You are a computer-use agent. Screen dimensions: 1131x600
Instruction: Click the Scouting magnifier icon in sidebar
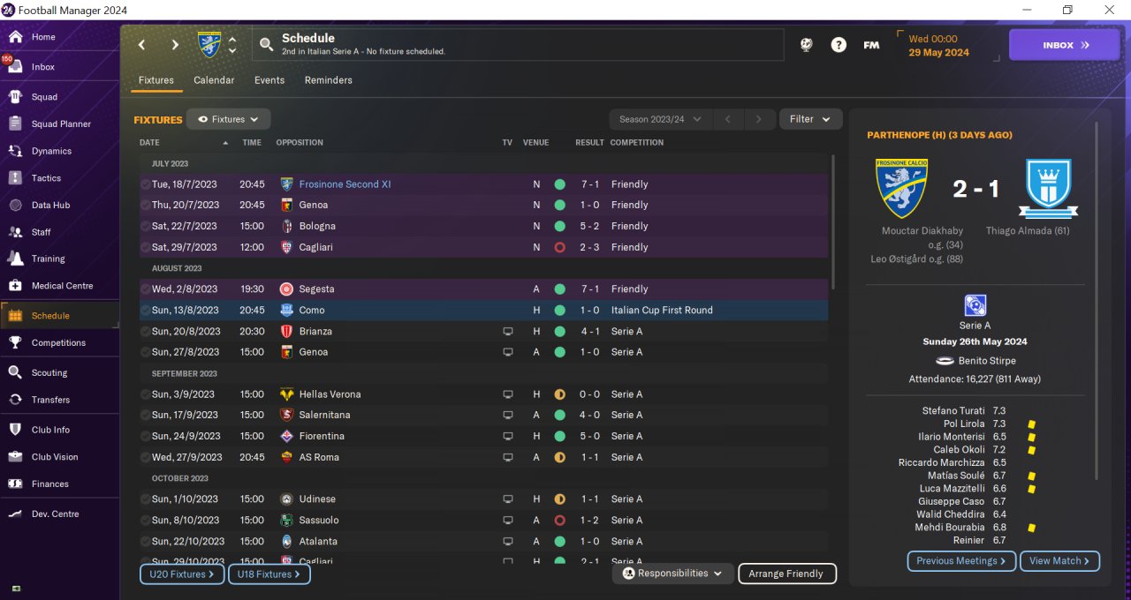click(x=15, y=372)
